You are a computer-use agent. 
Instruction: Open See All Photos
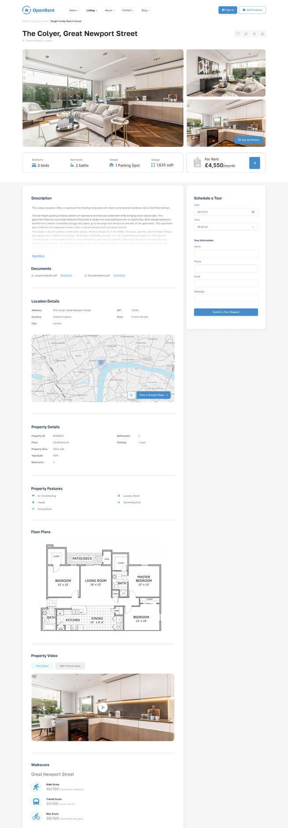click(248, 140)
